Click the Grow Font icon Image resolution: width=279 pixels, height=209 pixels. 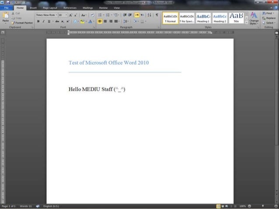[71, 15]
